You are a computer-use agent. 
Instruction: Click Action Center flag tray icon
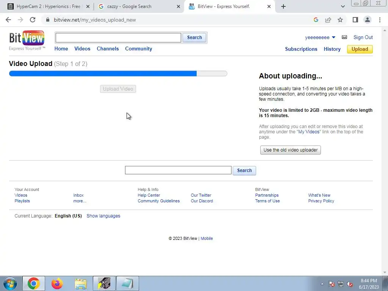coord(331,284)
